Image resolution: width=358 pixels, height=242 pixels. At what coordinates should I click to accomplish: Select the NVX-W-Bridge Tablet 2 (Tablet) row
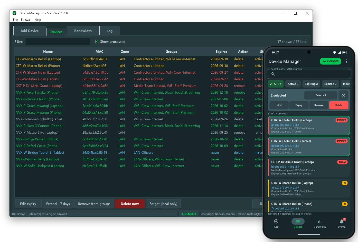pos(139,152)
